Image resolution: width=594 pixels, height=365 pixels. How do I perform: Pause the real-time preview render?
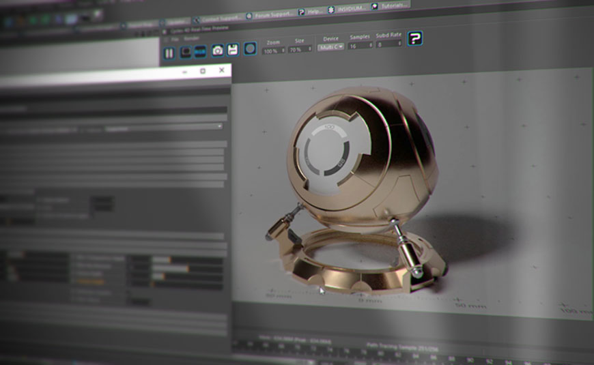click(169, 52)
